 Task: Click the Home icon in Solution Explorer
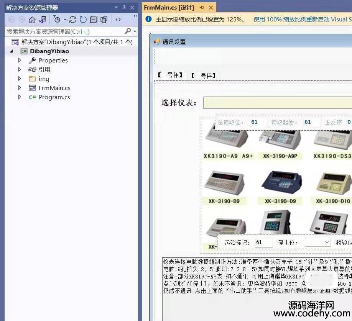pyautogui.click(x=32, y=20)
